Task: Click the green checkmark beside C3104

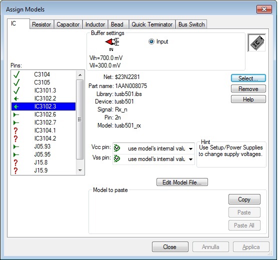Action: pyautogui.click(x=16, y=74)
